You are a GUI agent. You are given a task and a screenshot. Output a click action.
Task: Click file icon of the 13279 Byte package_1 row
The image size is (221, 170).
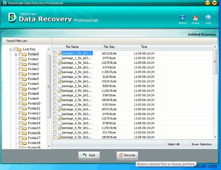coord(60,62)
